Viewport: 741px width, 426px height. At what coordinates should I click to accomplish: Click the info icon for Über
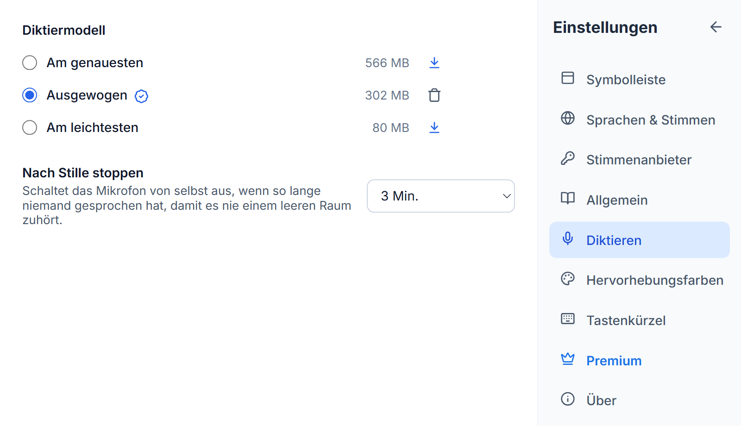coord(568,399)
